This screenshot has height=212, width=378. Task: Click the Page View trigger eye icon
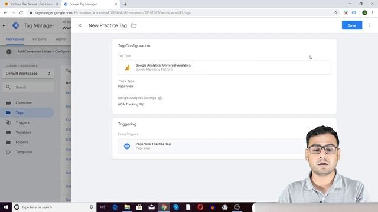coord(127,146)
